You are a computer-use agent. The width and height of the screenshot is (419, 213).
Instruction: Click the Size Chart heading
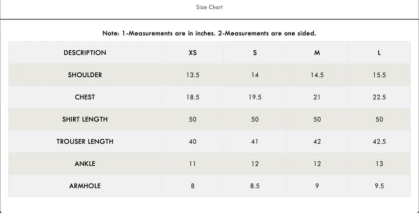point(209,7)
